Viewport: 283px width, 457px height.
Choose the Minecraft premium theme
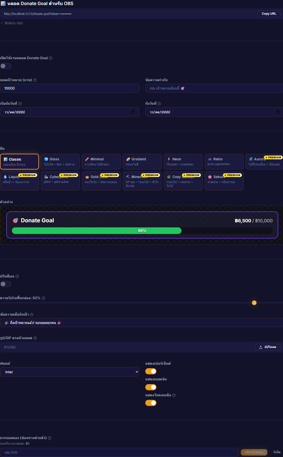click(x=142, y=181)
